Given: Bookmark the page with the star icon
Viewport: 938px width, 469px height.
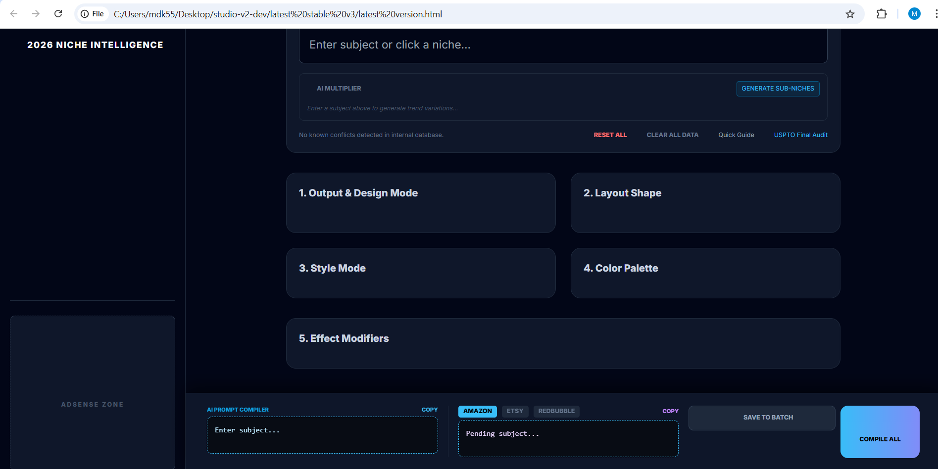Looking at the screenshot, I should tap(850, 14).
